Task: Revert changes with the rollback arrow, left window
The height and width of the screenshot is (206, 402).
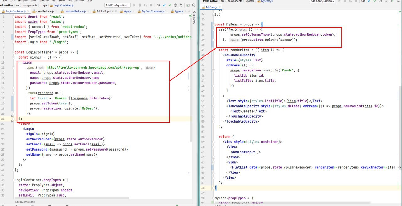Action: (x=181, y=5)
